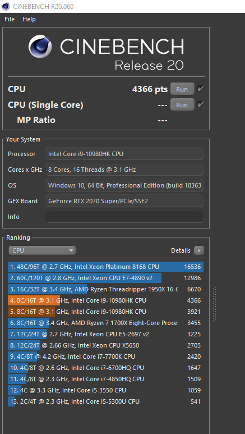
Task: Select the Core i7-7700K ranking row
Action: (105, 357)
